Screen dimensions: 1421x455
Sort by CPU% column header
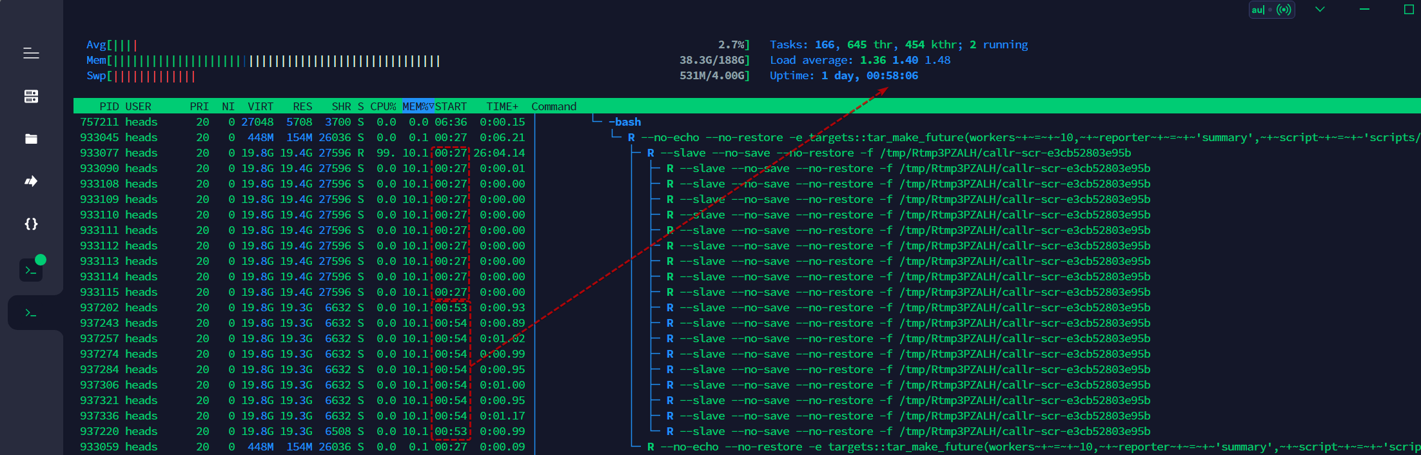(x=383, y=106)
